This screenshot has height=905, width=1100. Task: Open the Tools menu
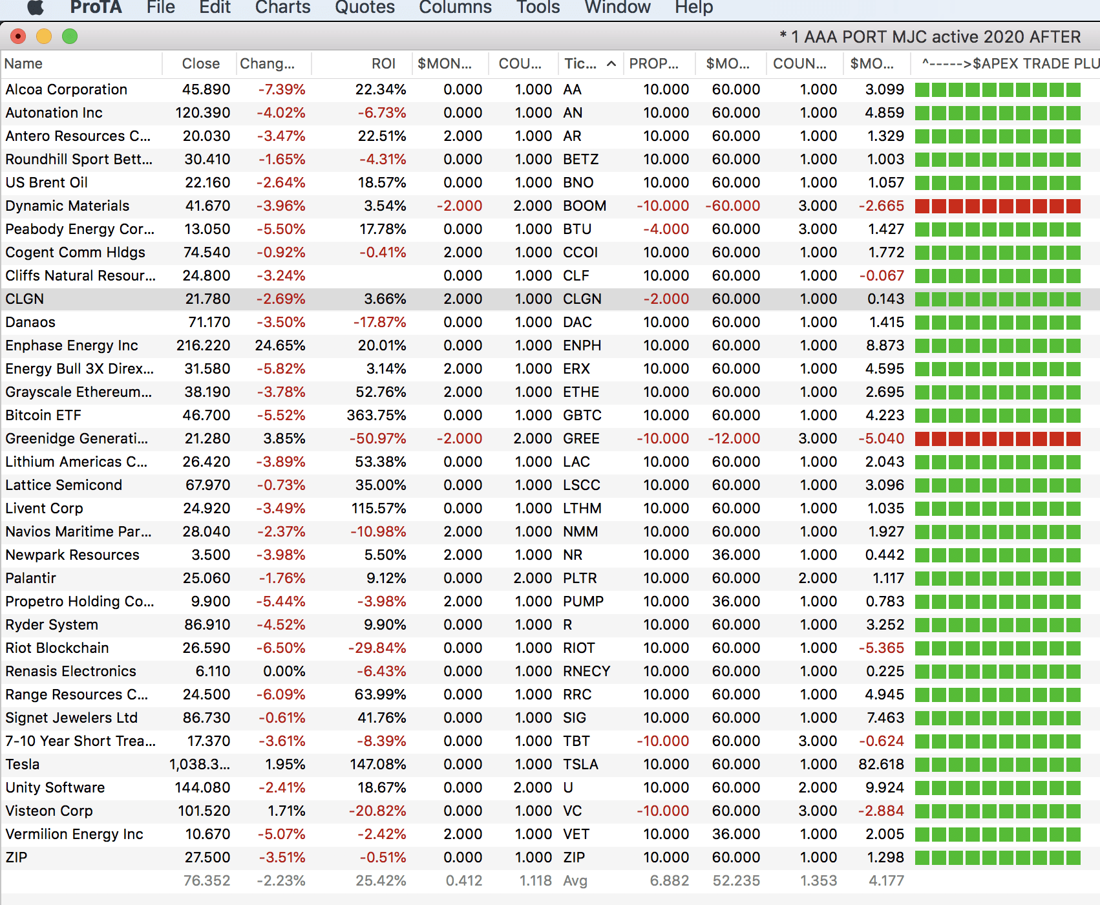point(538,7)
